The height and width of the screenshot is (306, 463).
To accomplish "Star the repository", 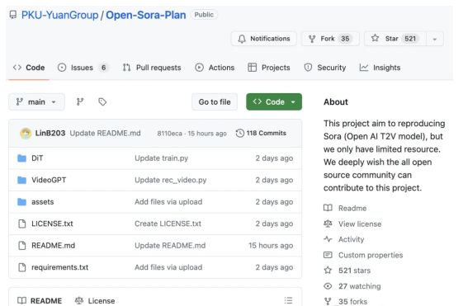I will (x=395, y=39).
